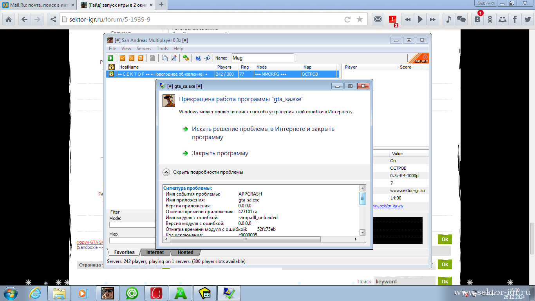Bookmark page with the star icon
The width and height of the screenshot is (535, 301).
pos(360,19)
